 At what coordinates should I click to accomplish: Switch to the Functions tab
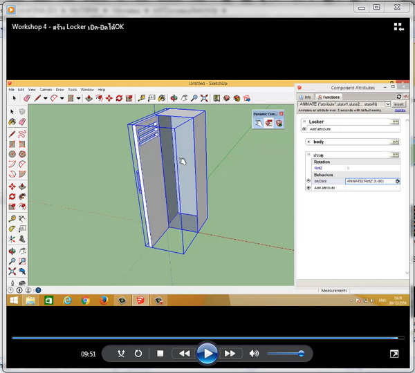click(x=329, y=97)
